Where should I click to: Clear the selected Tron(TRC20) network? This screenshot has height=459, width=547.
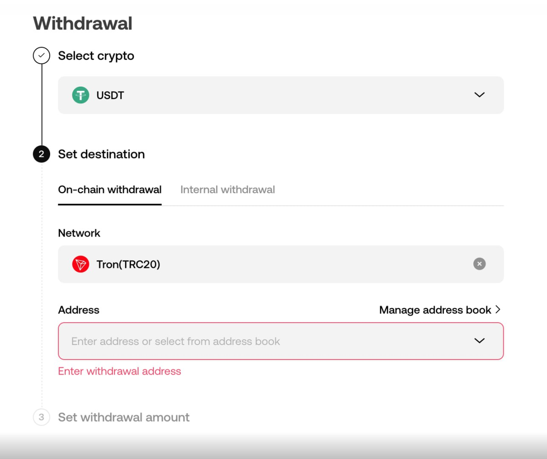pyautogui.click(x=479, y=264)
